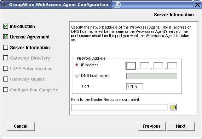Screen dimensions: 202x139
Task: Click the Configuration Complete step checkbox
Action: [x=6, y=90]
